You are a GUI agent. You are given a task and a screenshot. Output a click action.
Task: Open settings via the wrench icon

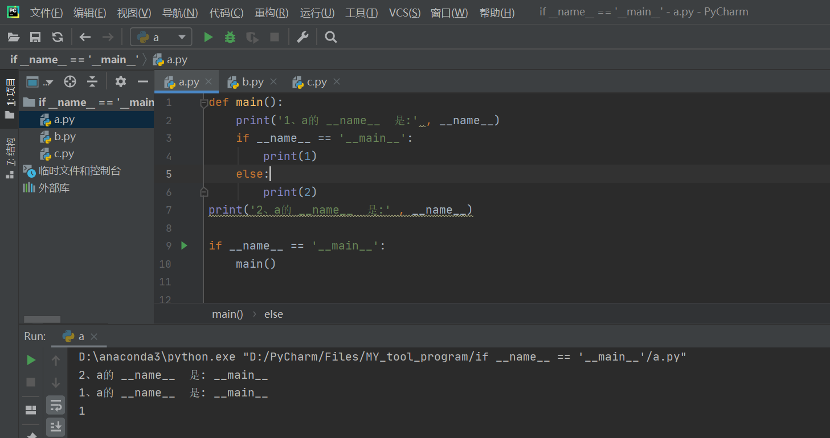coord(302,38)
